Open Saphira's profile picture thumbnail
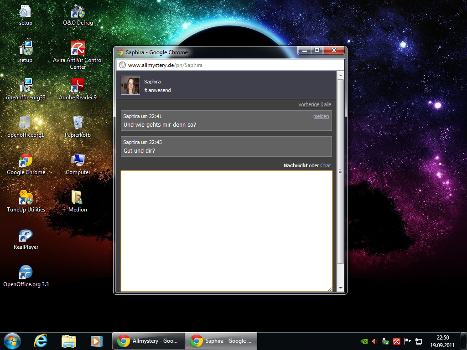The height and width of the screenshot is (350, 467). point(130,85)
